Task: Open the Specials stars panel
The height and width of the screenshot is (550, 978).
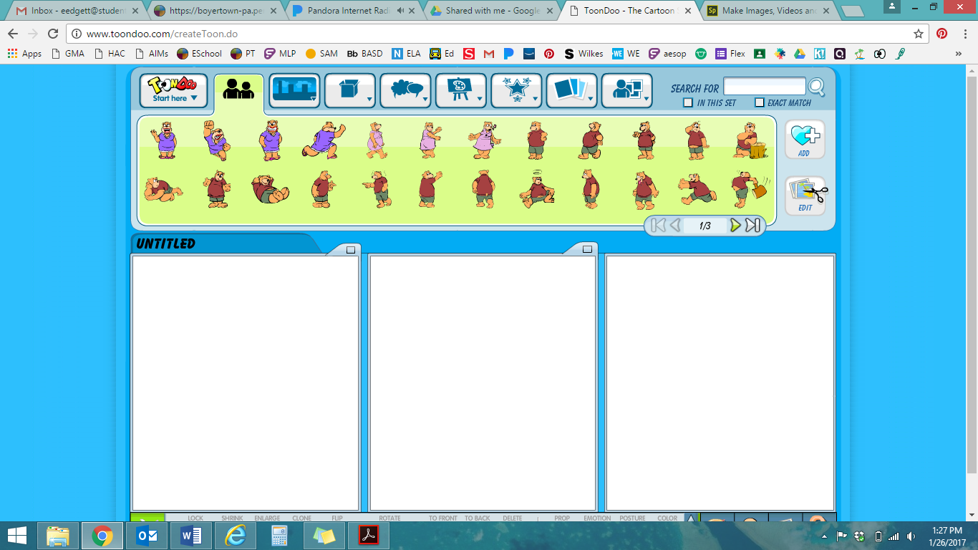Action: point(515,89)
